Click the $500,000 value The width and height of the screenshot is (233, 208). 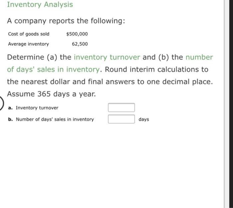pos(77,34)
